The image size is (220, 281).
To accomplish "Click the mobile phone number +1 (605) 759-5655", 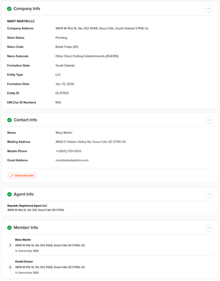I will click(x=68, y=151).
